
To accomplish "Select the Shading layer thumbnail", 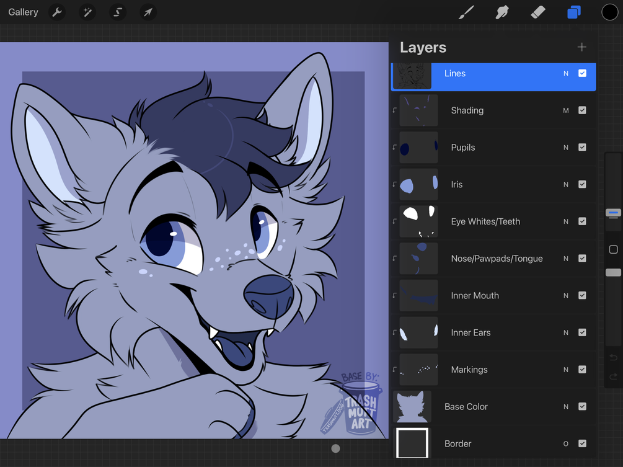I will pyautogui.click(x=419, y=110).
